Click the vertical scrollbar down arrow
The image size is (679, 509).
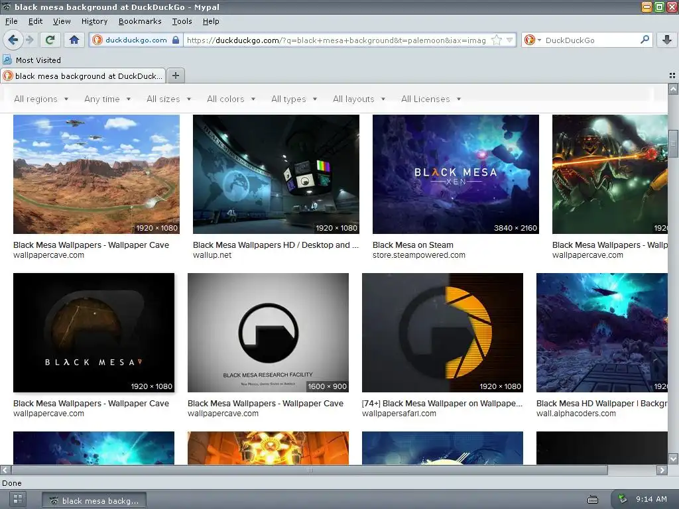(673, 459)
